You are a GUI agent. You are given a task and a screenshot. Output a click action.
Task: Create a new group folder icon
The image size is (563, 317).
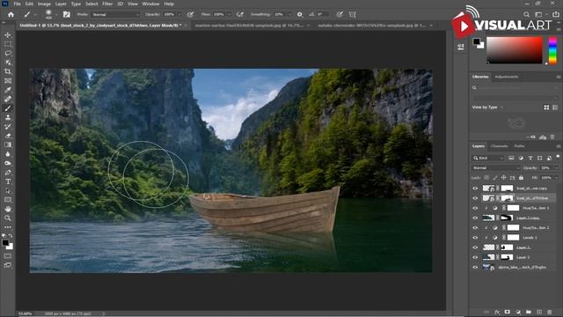(x=529, y=312)
